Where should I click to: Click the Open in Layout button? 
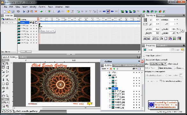[x=165, y=68]
